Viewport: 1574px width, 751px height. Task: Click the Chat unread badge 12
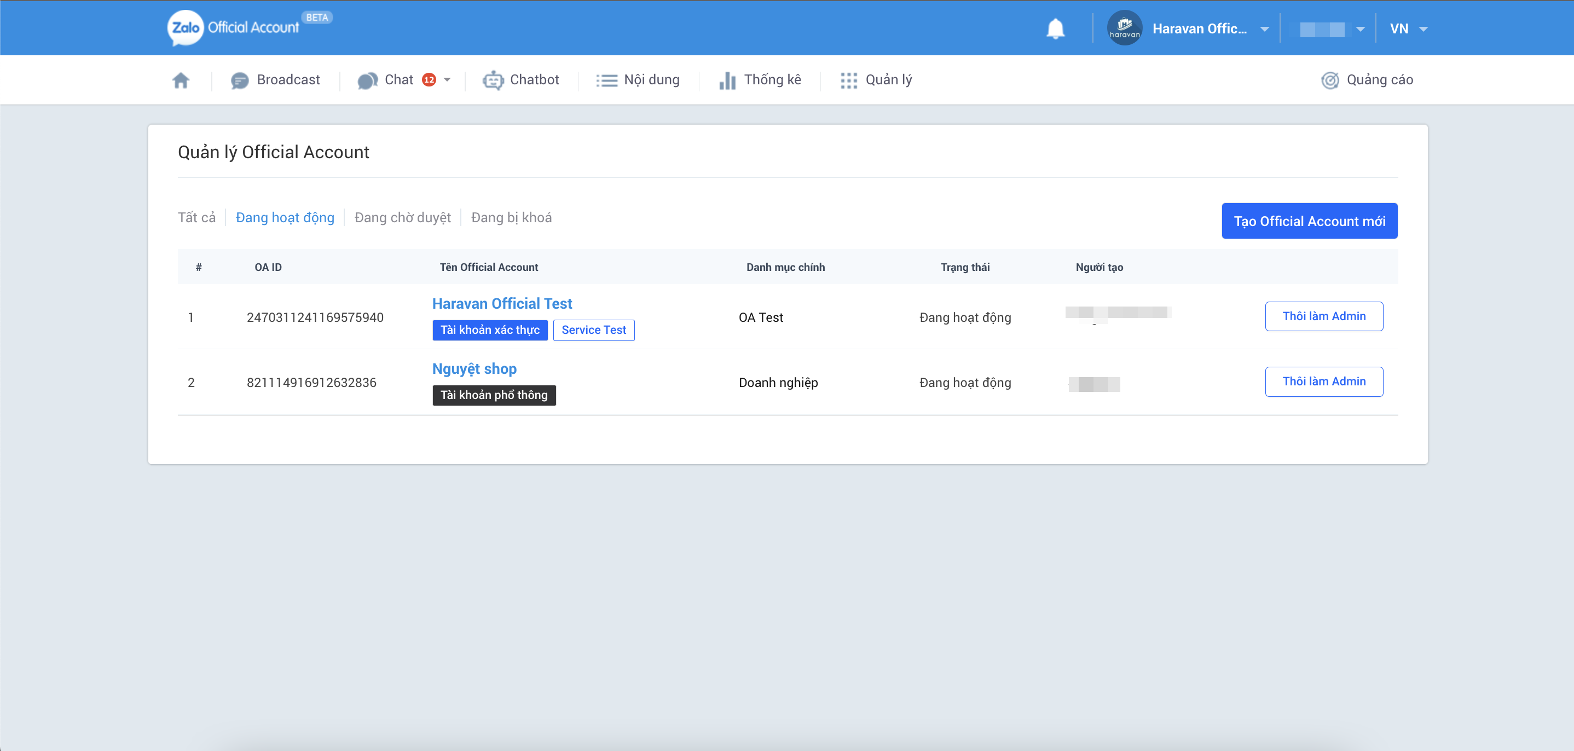pyautogui.click(x=429, y=80)
